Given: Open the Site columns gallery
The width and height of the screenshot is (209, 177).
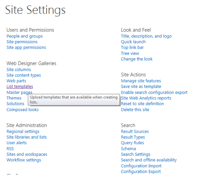Looking at the screenshot, I should [x=19, y=70].
